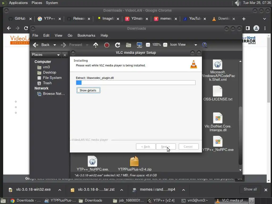
Task: Click Show all downloads button
Action: click(x=250, y=189)
